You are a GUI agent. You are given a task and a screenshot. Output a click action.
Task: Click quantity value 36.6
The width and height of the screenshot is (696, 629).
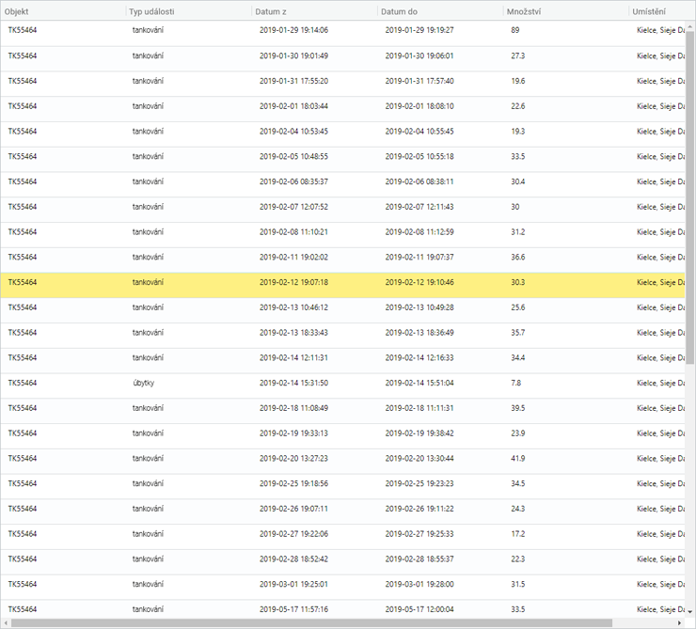(517, 258)
